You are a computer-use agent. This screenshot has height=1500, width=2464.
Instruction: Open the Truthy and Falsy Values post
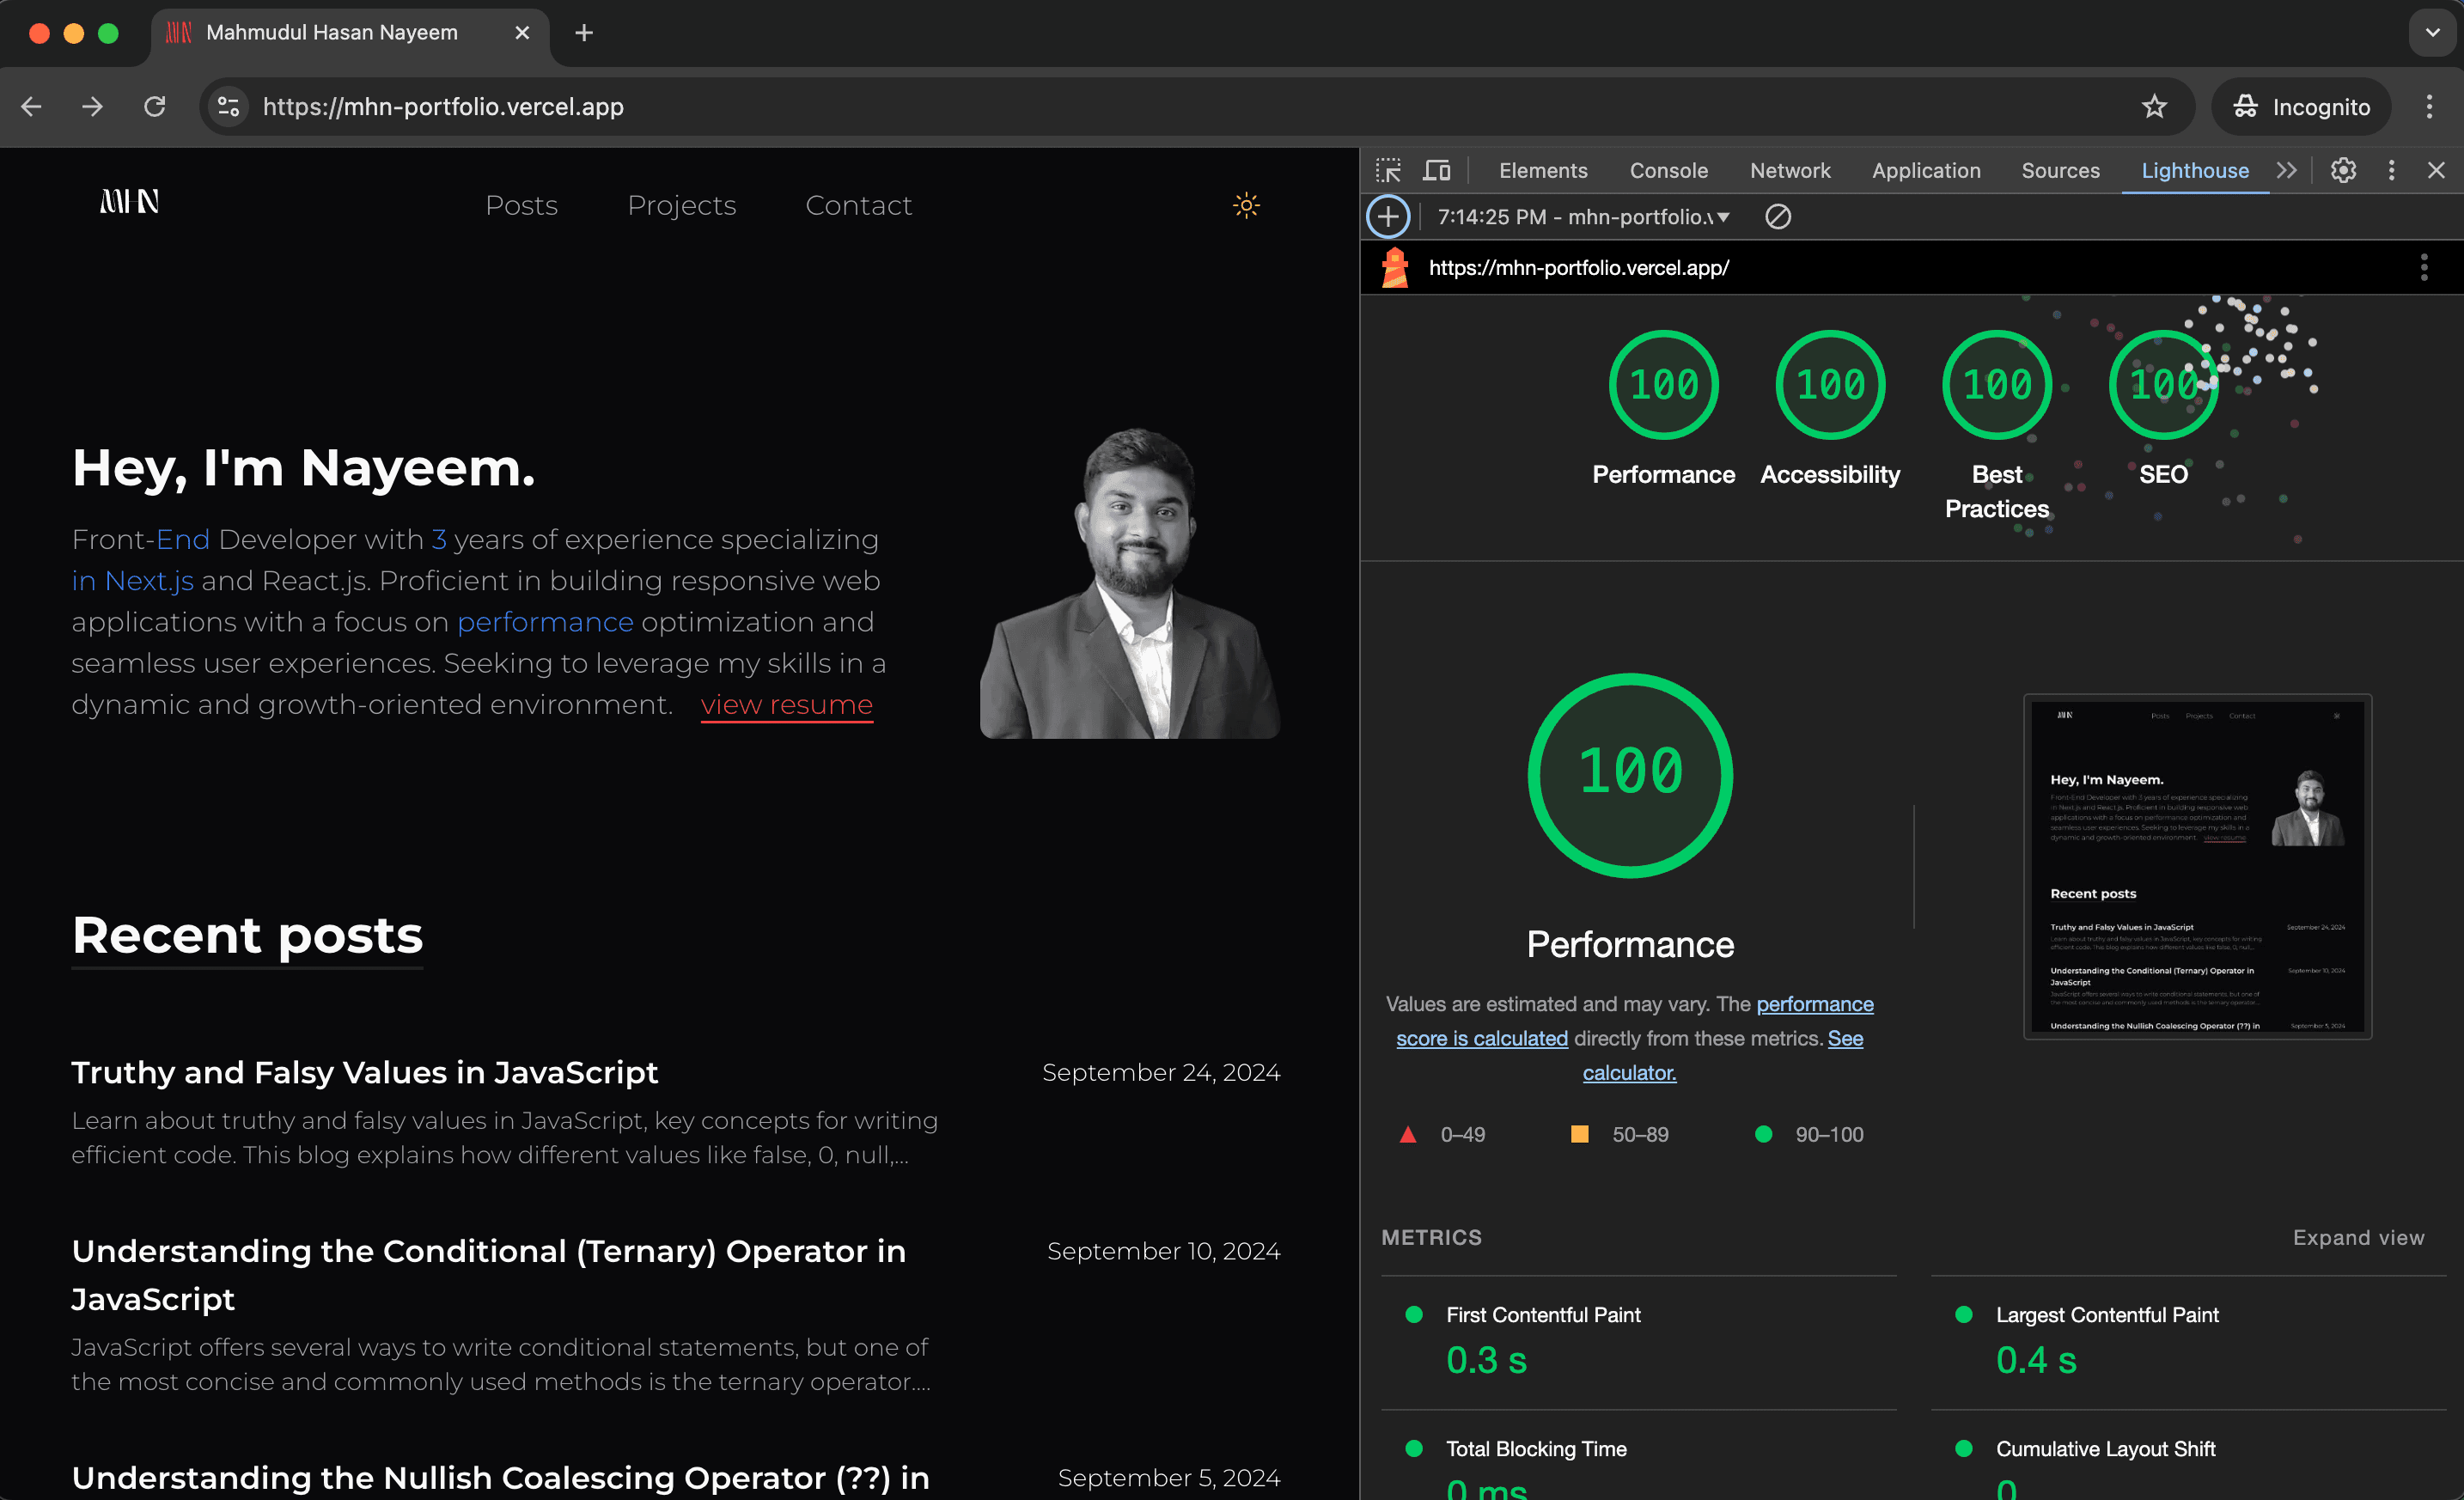[x=364, y=1072]
